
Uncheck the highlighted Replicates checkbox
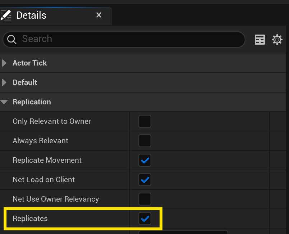pyautogui.click(x=145, y=219)
